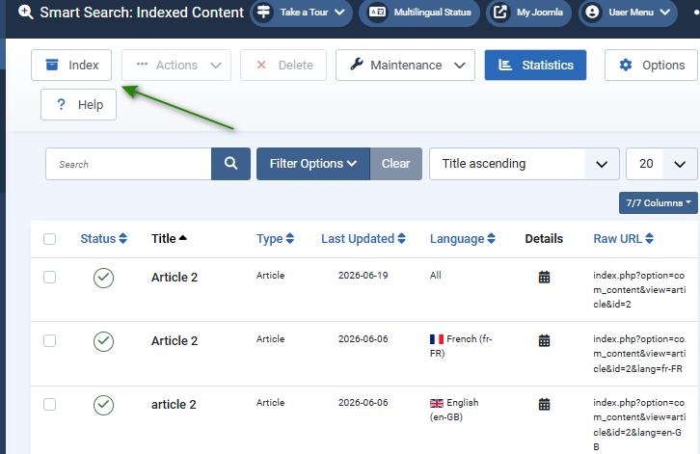
Task: Sort the table by Title column
Action: pos(169,239)
